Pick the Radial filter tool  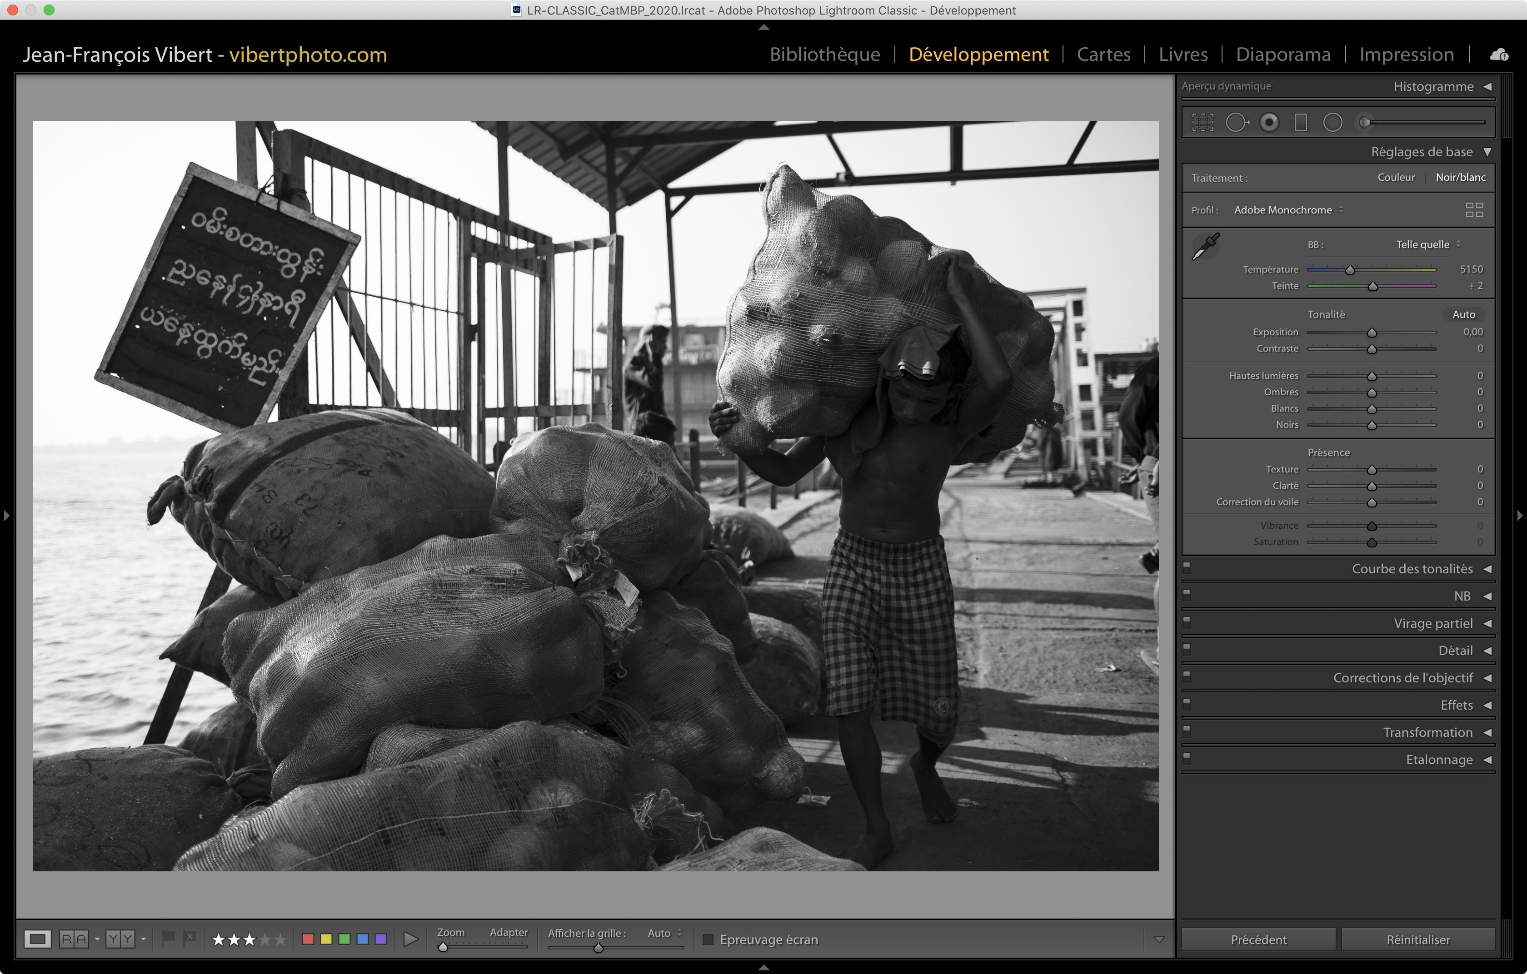click(1333, 122)
